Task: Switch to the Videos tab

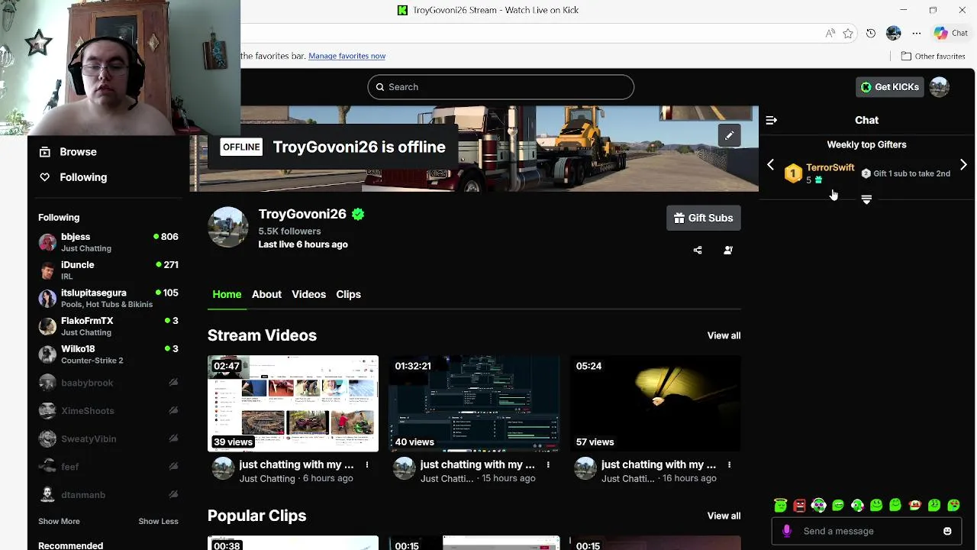Action: 308,294
